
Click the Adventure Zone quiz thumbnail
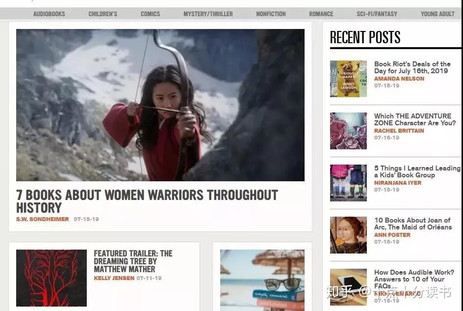(348, 131)
